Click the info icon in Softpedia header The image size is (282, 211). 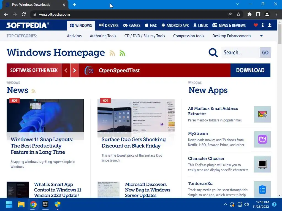tap(262, 25)
